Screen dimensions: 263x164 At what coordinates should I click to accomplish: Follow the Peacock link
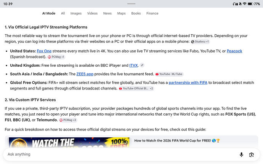234,51
